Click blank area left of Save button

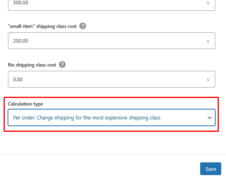click(x=101, y=169)
